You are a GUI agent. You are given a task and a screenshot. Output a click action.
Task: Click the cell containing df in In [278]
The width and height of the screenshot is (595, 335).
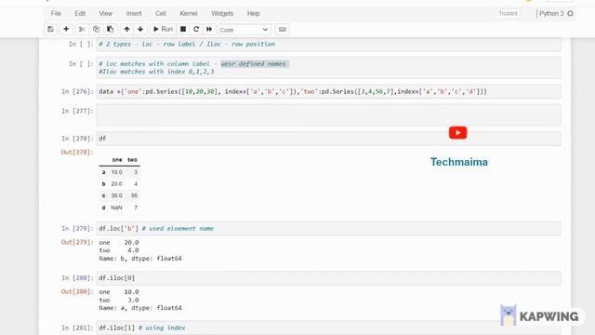point(328,139)
